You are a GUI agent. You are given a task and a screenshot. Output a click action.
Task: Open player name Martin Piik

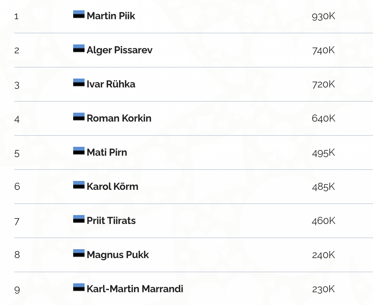(111, 16)
